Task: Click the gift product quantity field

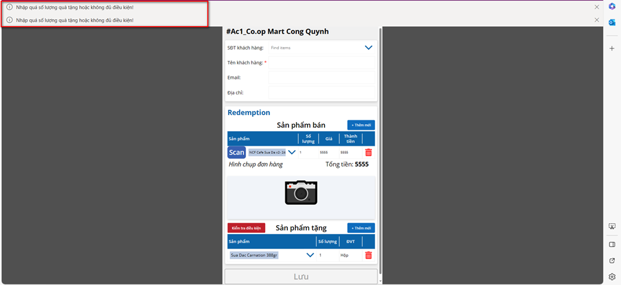Action: [x=327, y=255]
